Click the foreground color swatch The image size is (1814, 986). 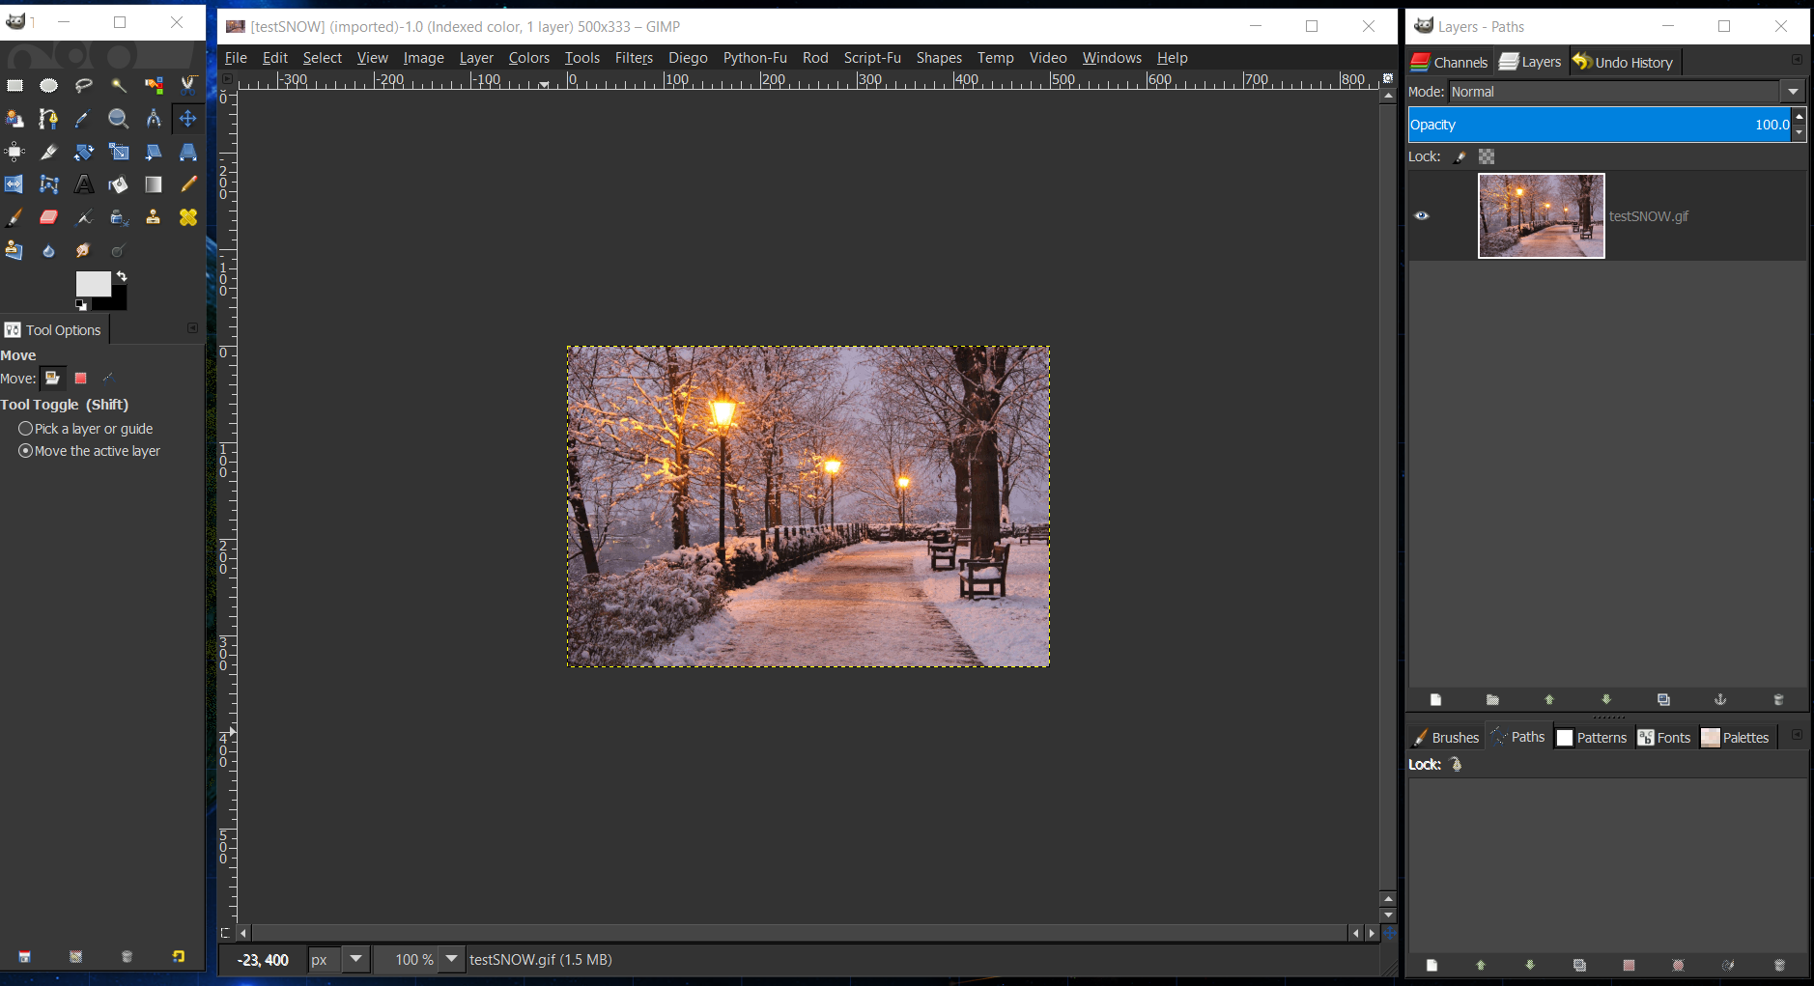coord(92,282)
